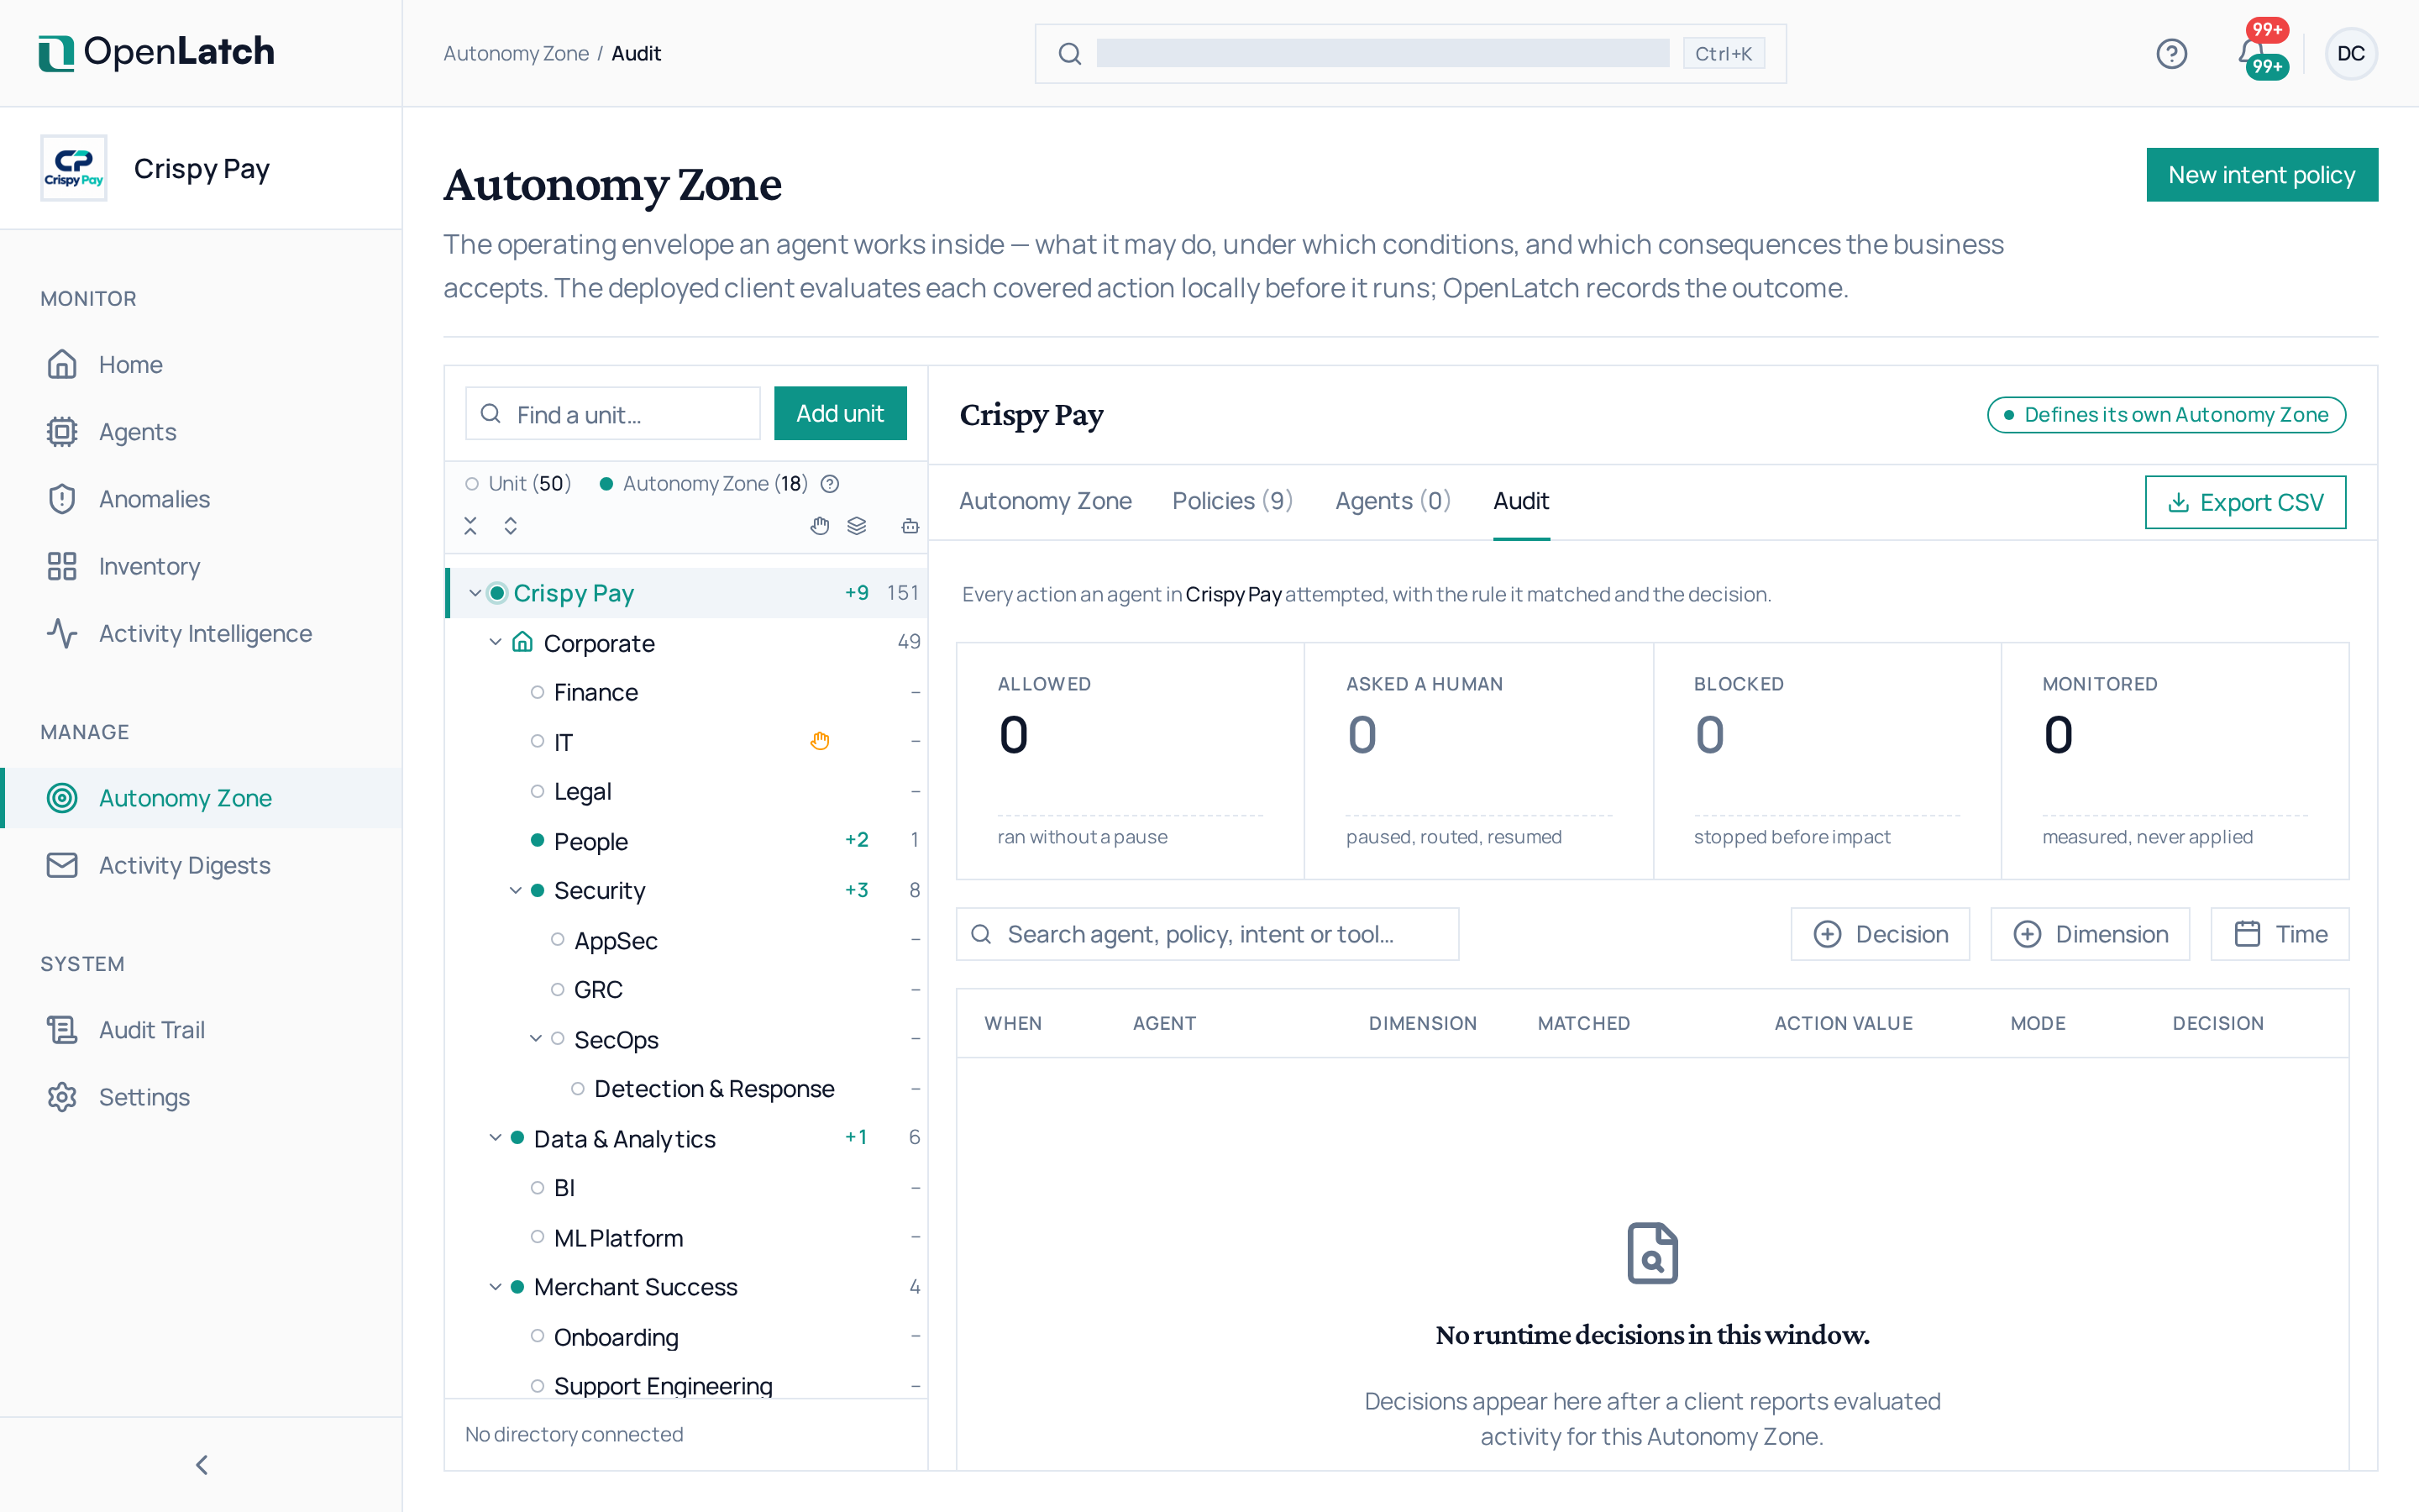The image size is (2419, 1512).
Task: Add a Decision filter
Action: click(1879, 934)
